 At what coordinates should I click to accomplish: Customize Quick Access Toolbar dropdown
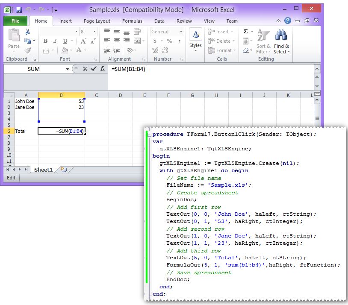(x=56, y=10)
